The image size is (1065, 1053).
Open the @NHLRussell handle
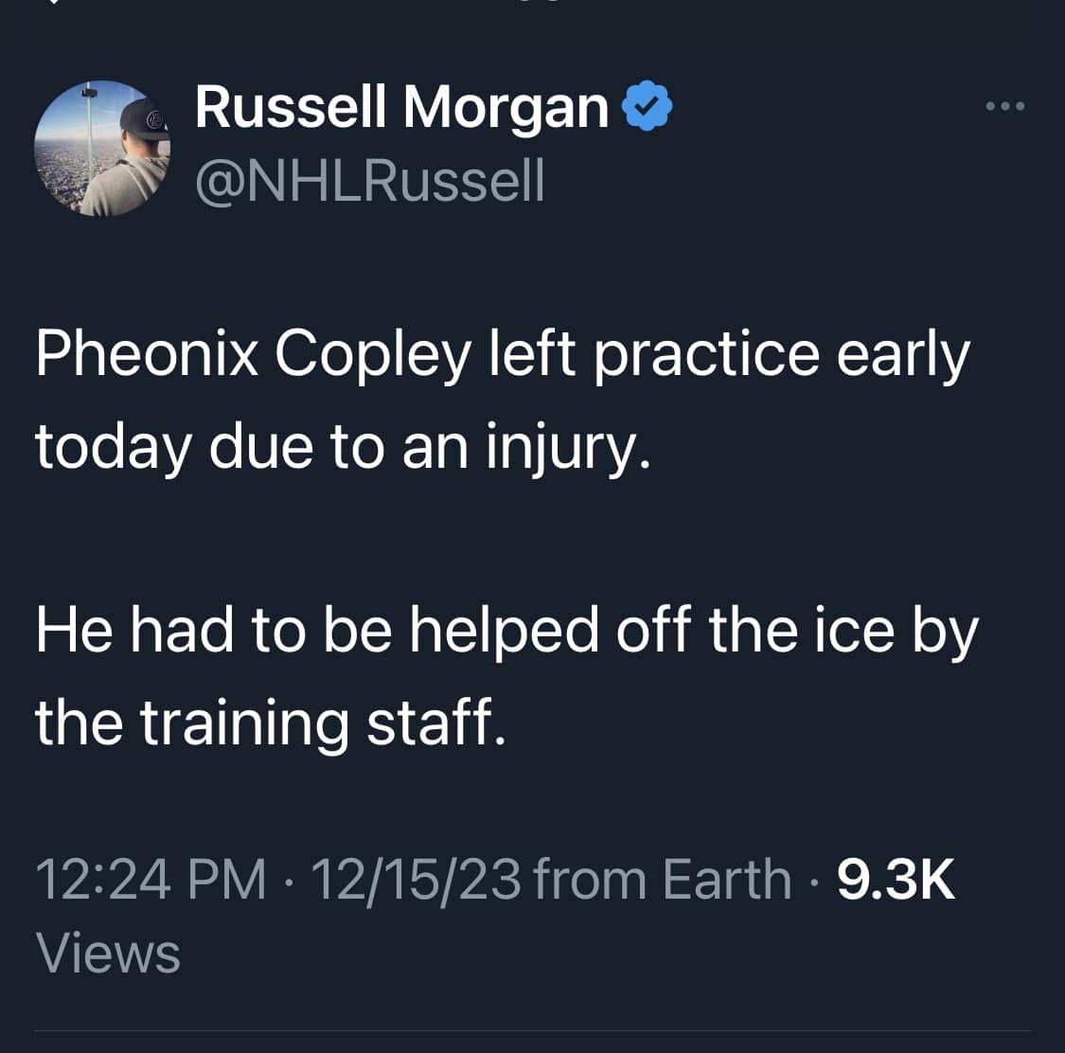[370, 181]
